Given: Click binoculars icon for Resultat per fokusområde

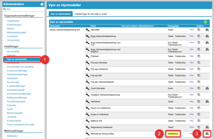Looking at the screenshot, I should coord(207,134).
